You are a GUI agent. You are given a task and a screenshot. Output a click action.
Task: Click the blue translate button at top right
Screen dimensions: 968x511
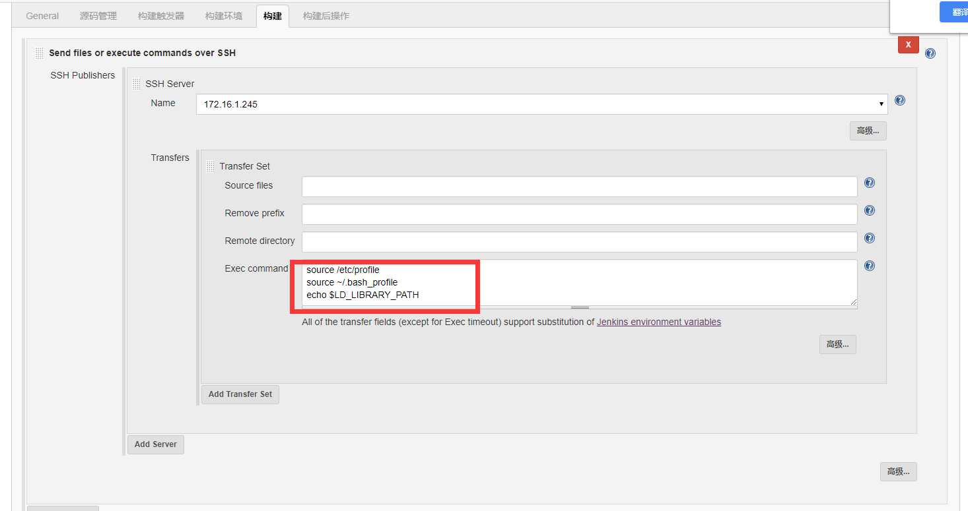953,12
